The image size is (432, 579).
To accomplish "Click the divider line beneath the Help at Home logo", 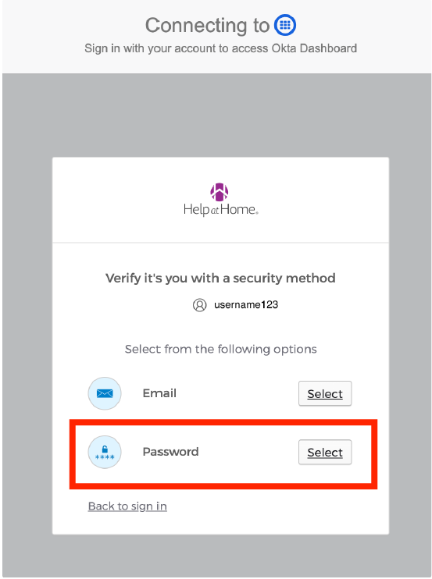I will pyautogui.click(x=220, y=243).
